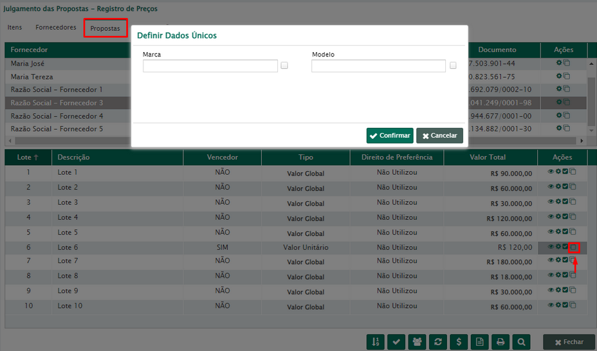Click the copy icon for Lote 5
Screen dimensions: 597x351
573,232
